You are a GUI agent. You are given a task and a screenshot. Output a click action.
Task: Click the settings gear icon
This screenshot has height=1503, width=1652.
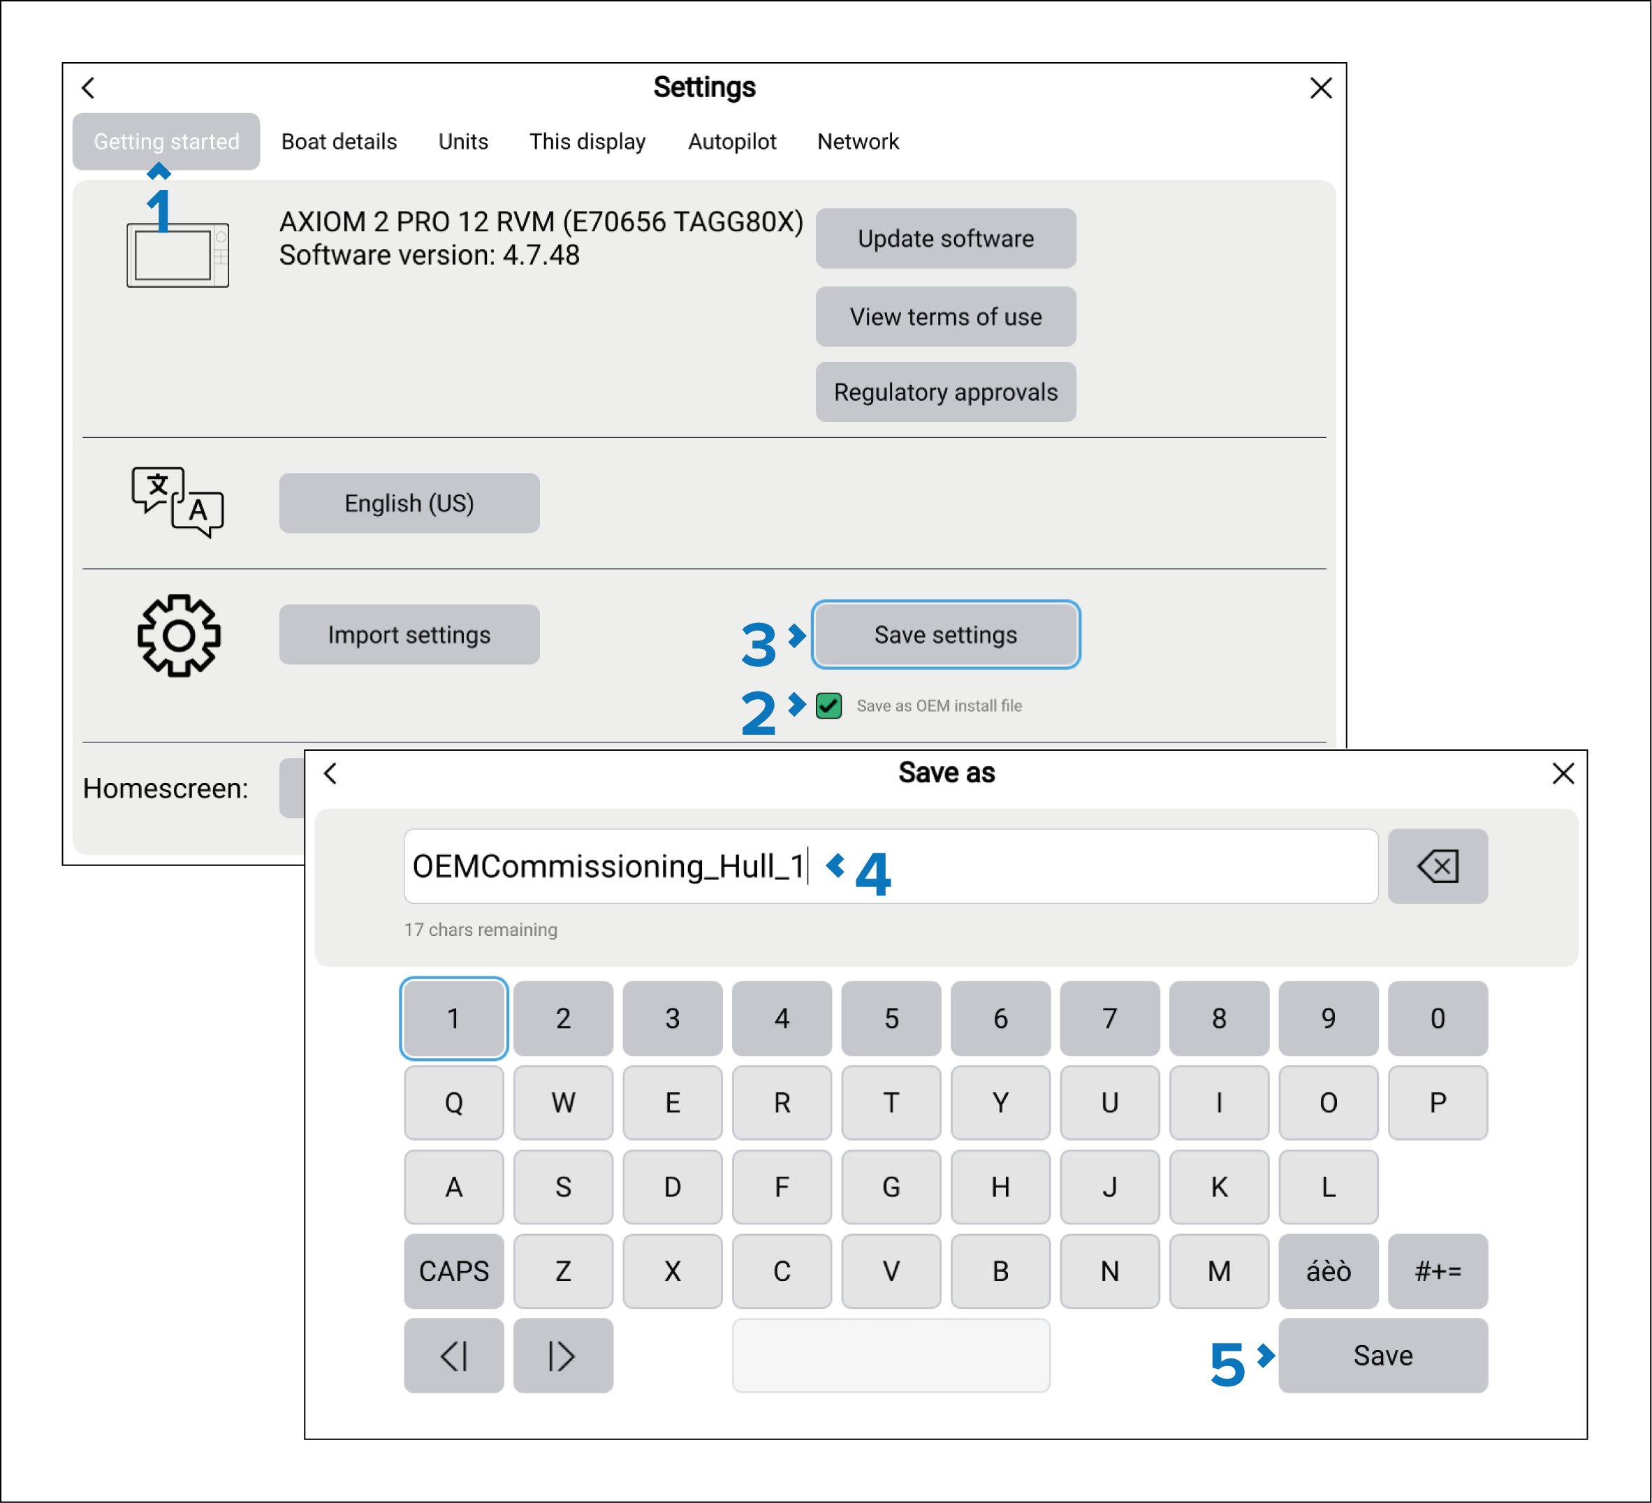pos(179,636)
